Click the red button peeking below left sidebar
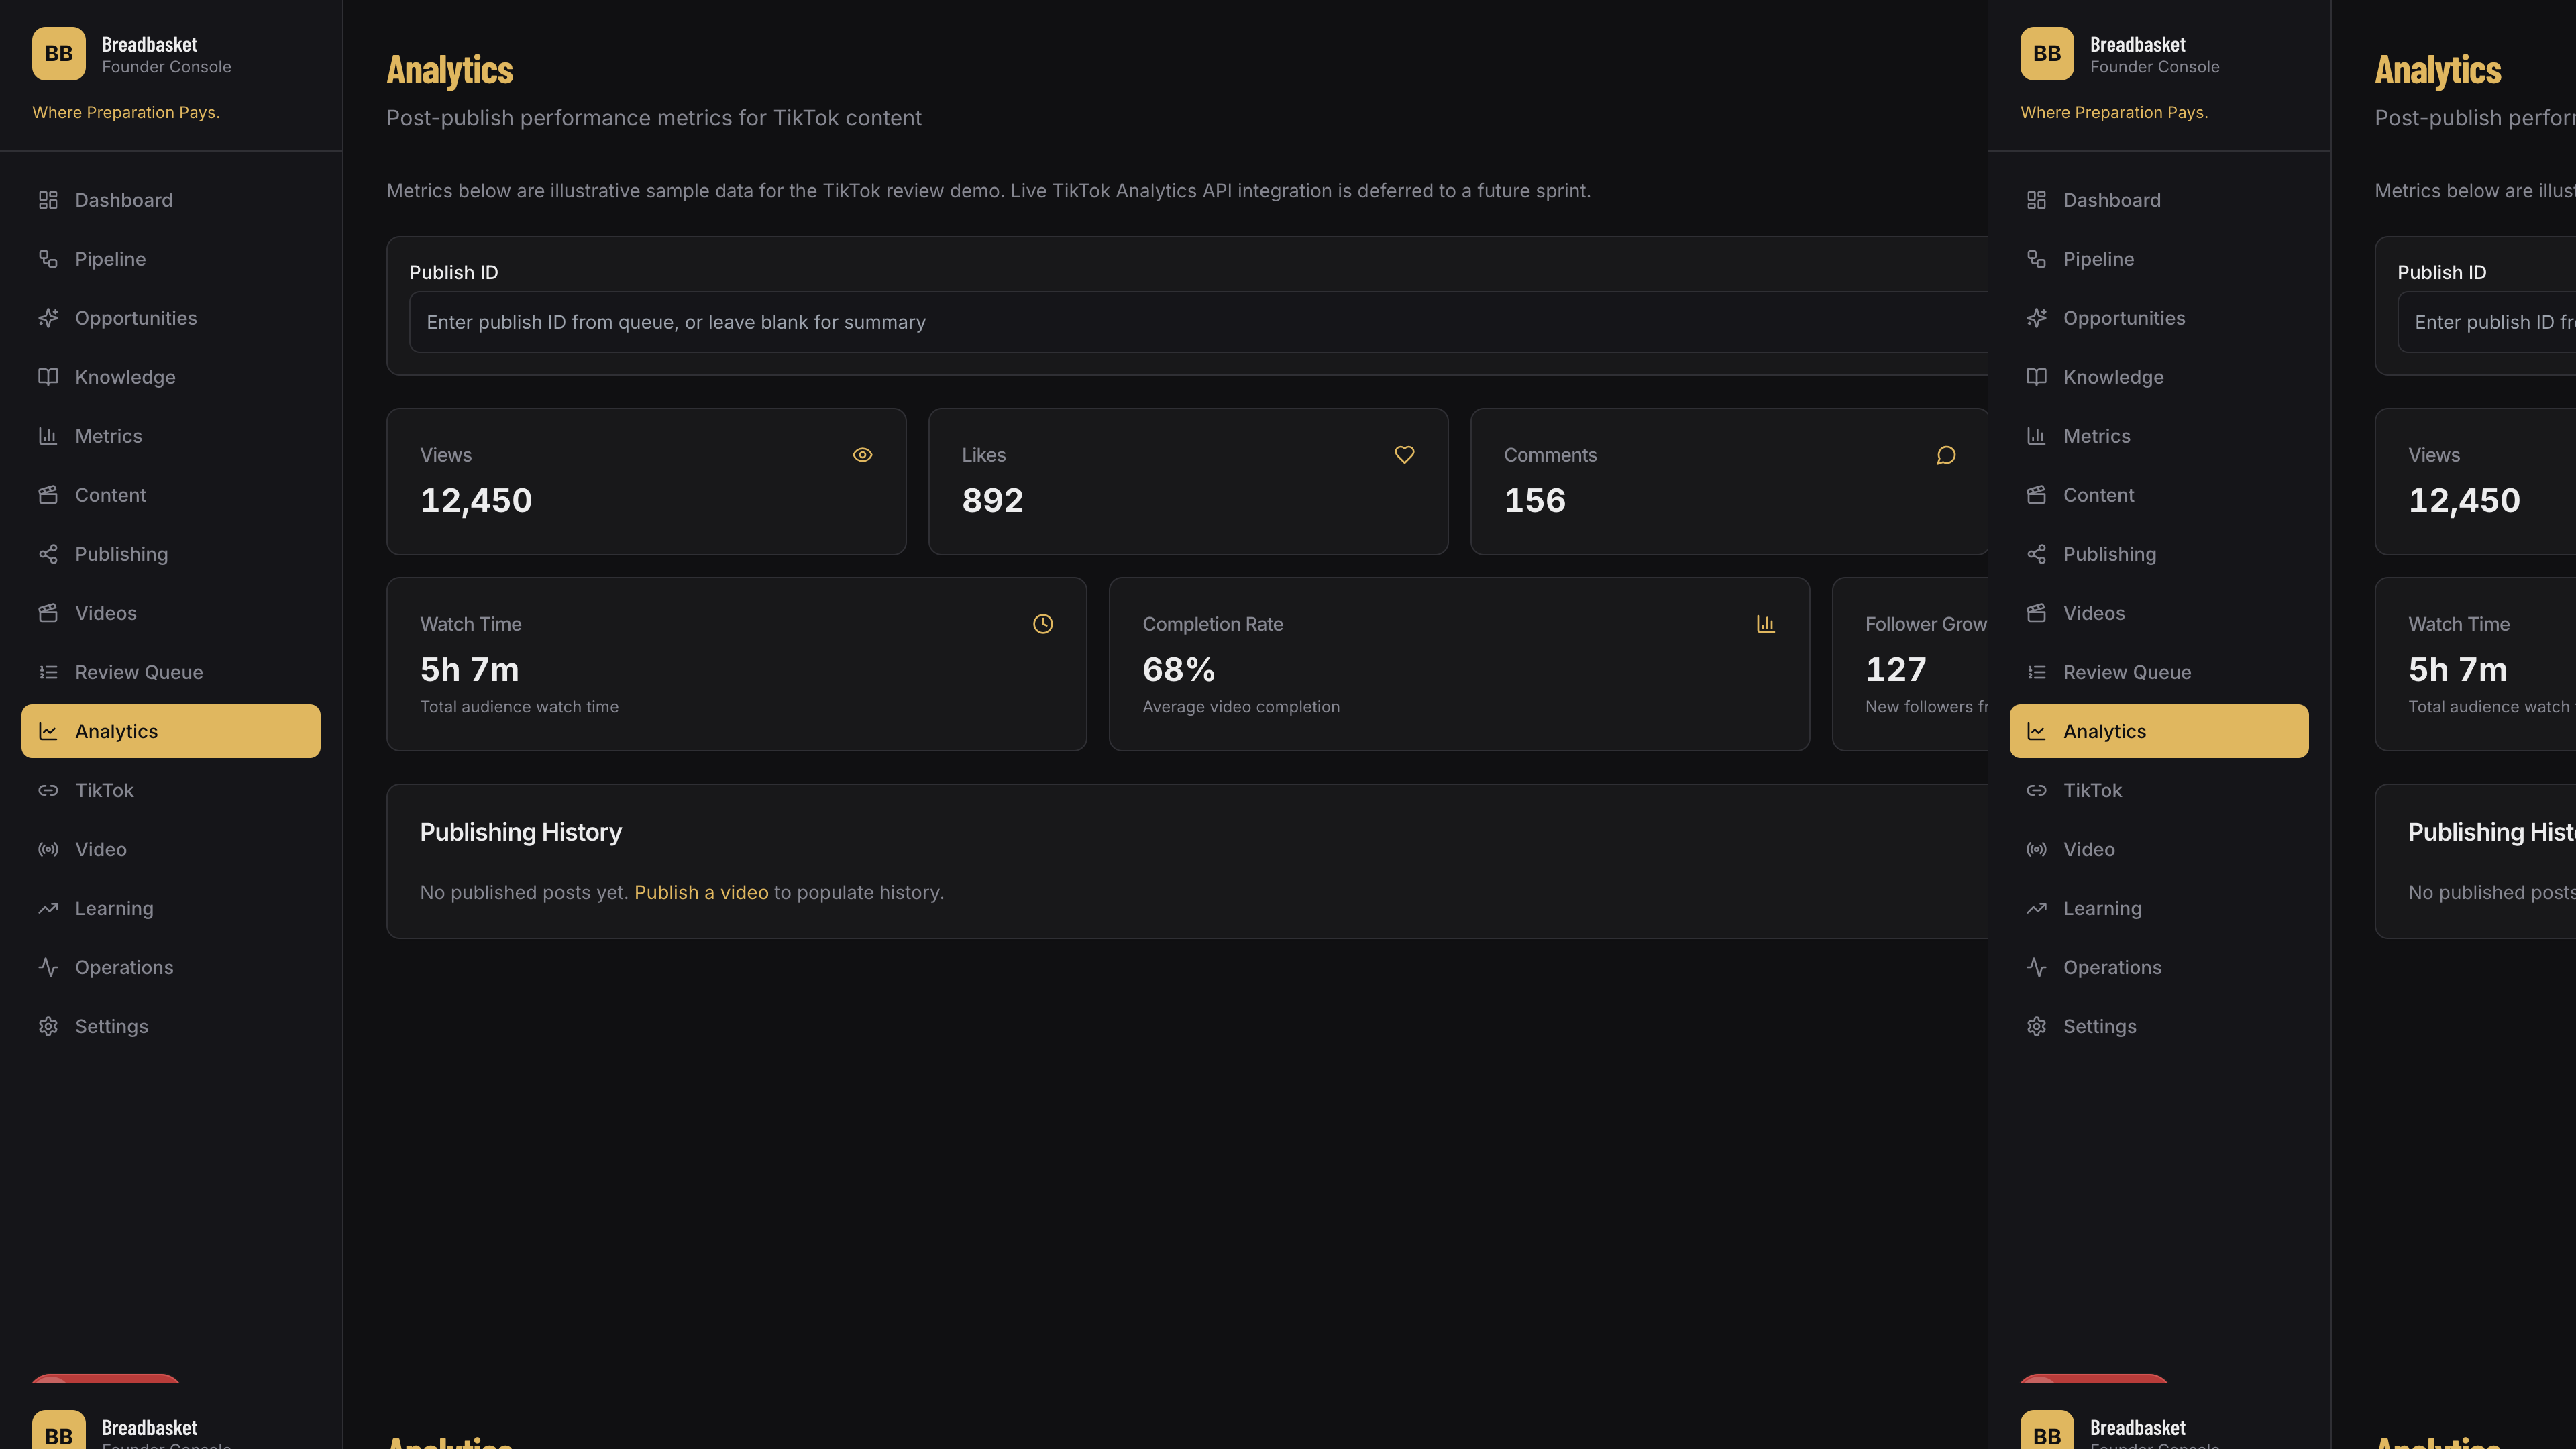The height and width of the screenshot is (1449, 2576). tap(106, 1379)
